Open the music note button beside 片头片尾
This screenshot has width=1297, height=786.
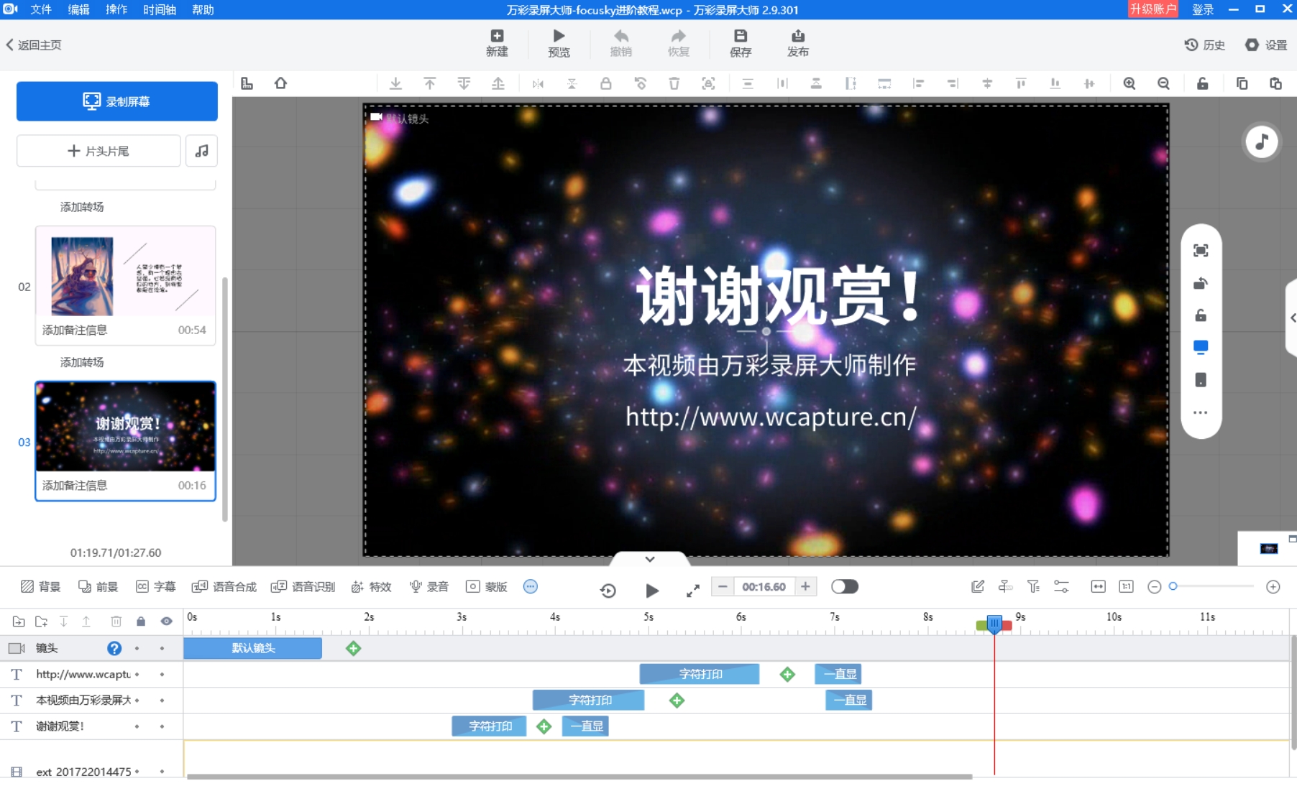[201, 151]
